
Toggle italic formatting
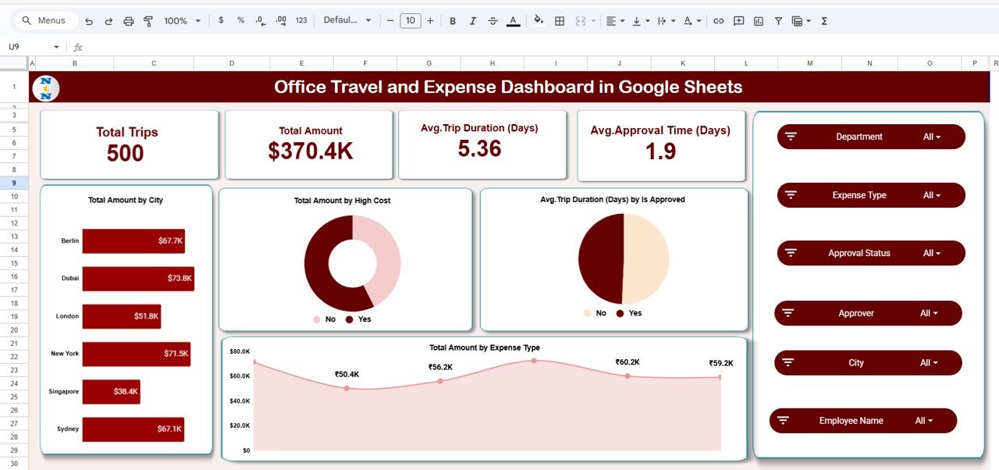point(472,20)
